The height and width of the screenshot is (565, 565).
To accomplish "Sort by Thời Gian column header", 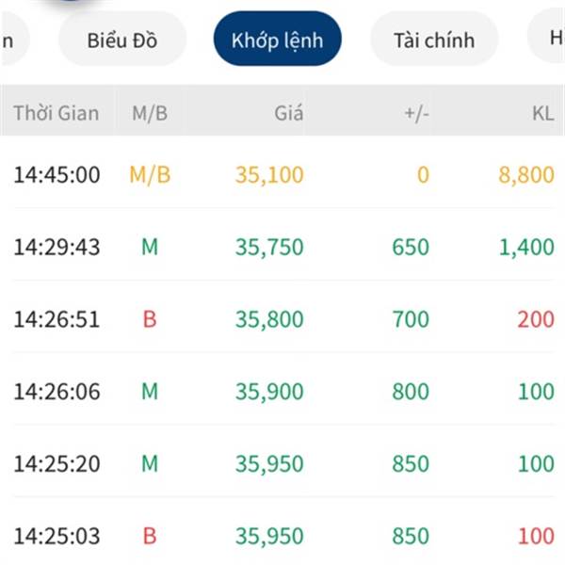I will coord(56,113).
